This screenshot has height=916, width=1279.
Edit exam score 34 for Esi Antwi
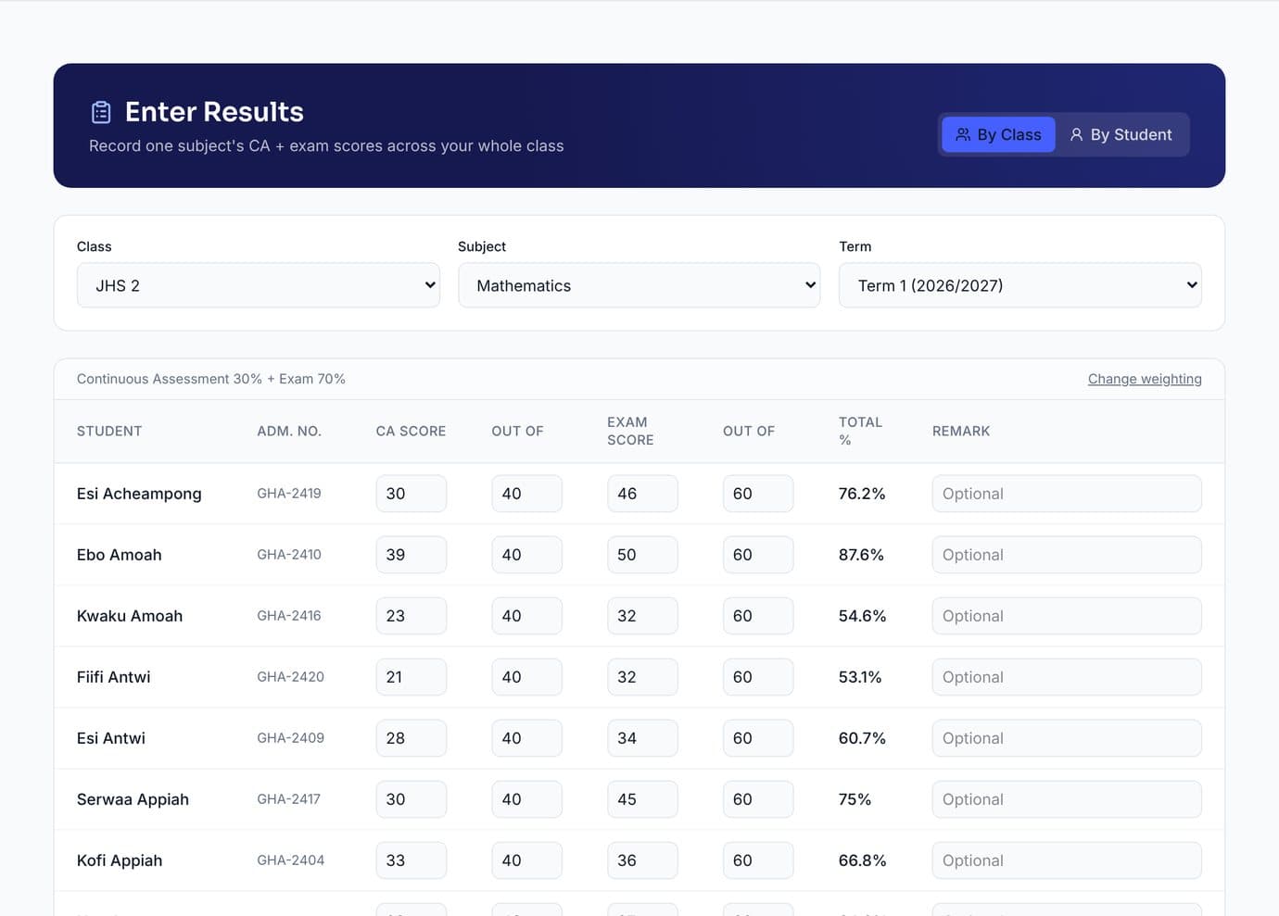click(642, 738)
